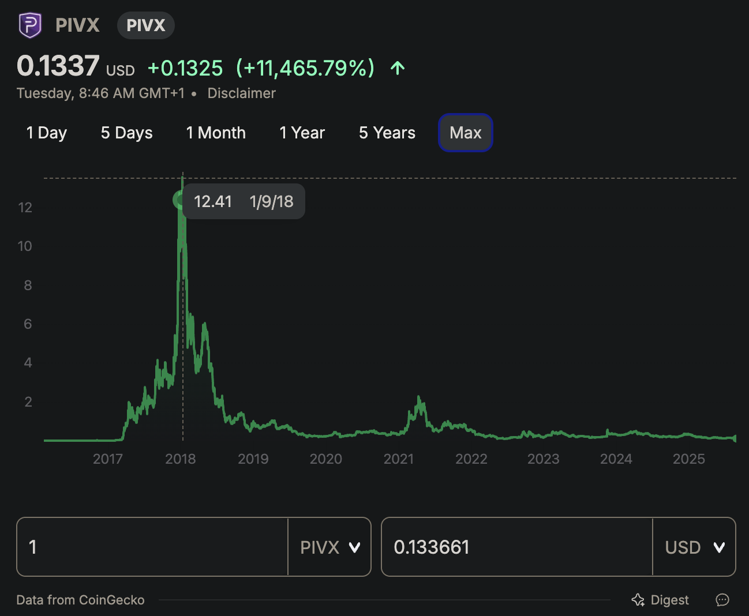Click the 2017 x-axis label
Image resolution: width=749 pixels, height=616 pixels.
(x=108, y=459)
